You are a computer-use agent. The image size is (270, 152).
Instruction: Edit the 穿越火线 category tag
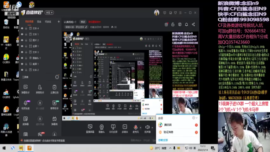tap(76, 27)
